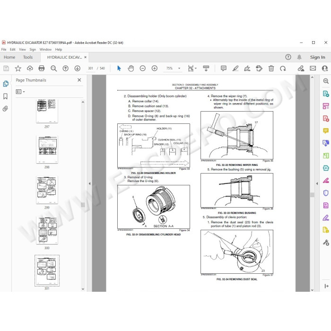
Task: Open the Sign document tool
Action: tap(247, 69)
